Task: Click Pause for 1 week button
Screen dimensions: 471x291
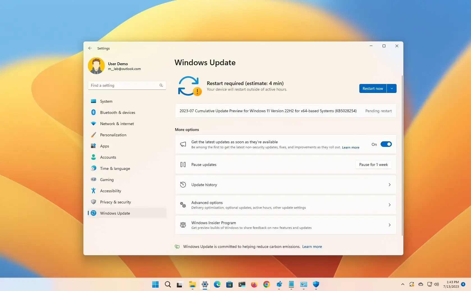Action: pyautogui.click(x=373, y=165)
